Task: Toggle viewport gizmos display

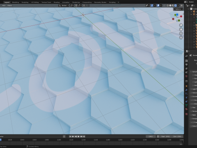Action: coord(152,5)
